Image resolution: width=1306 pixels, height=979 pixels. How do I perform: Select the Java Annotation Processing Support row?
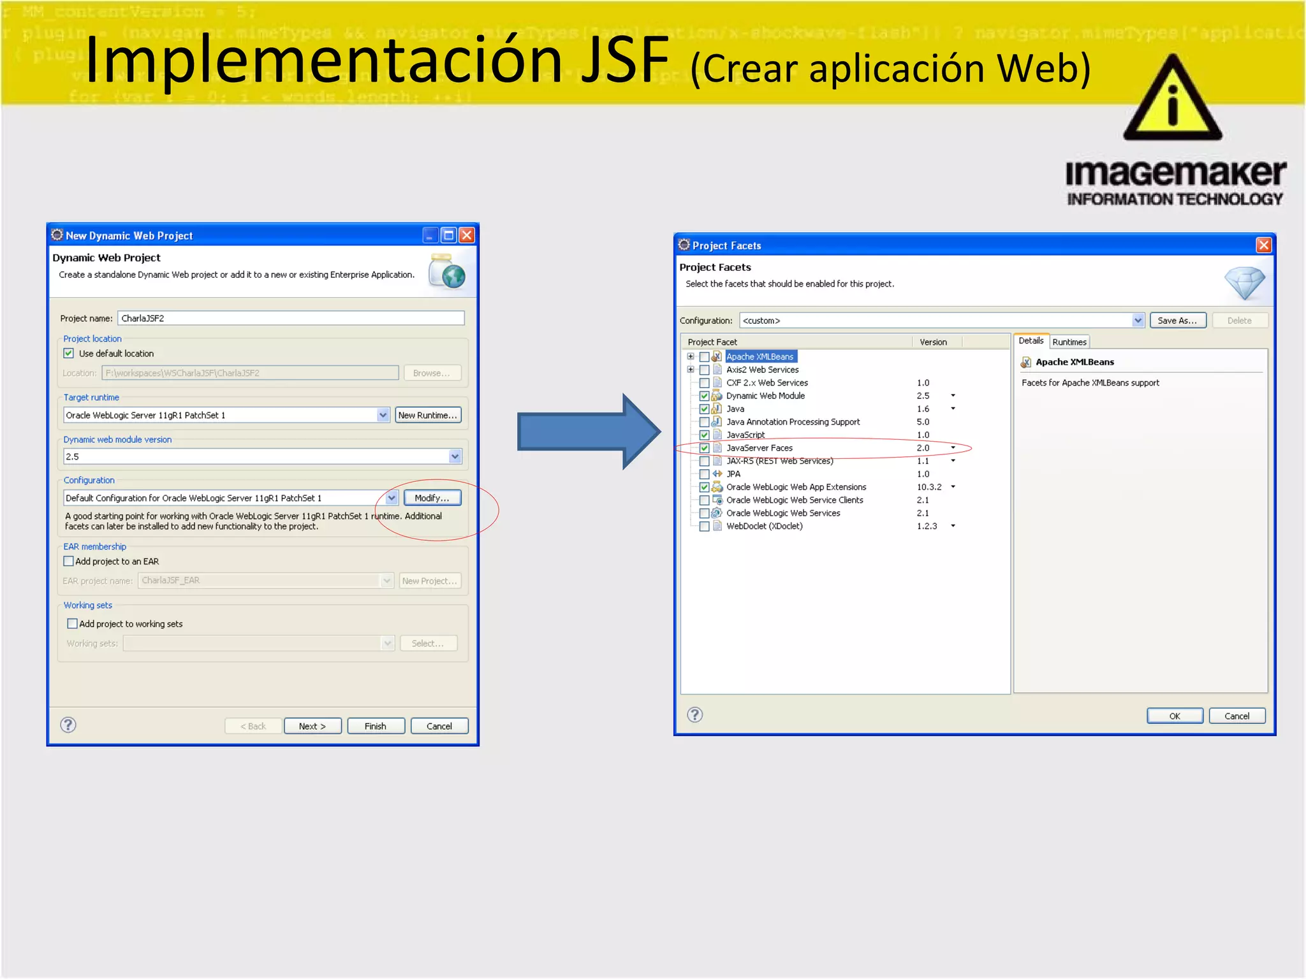pos(793,422)
